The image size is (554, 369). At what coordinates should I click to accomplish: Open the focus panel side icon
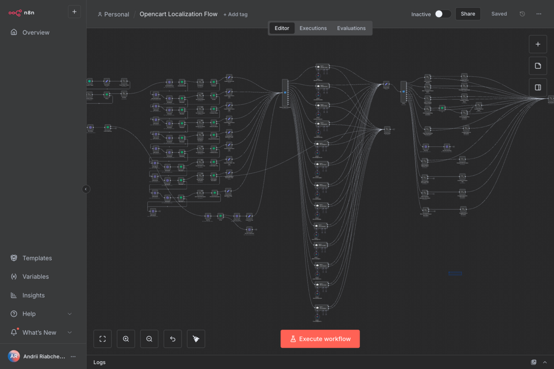538,87
